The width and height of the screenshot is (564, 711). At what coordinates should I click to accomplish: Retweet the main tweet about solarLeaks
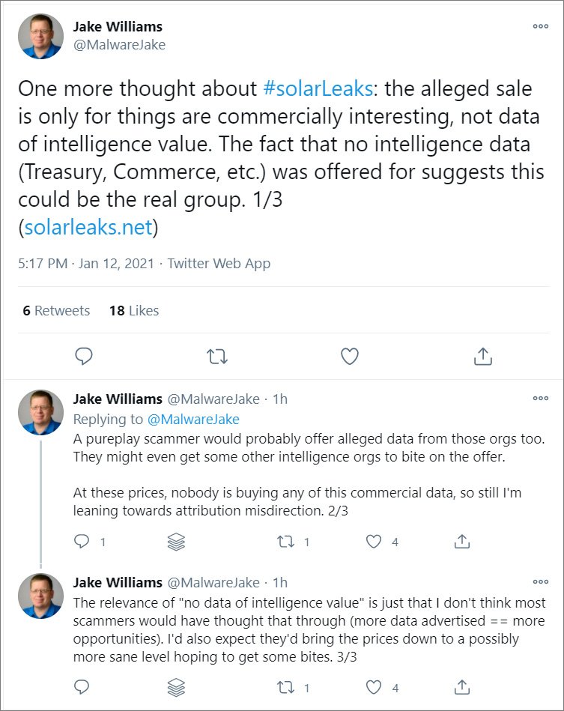[x=217, y=357]
